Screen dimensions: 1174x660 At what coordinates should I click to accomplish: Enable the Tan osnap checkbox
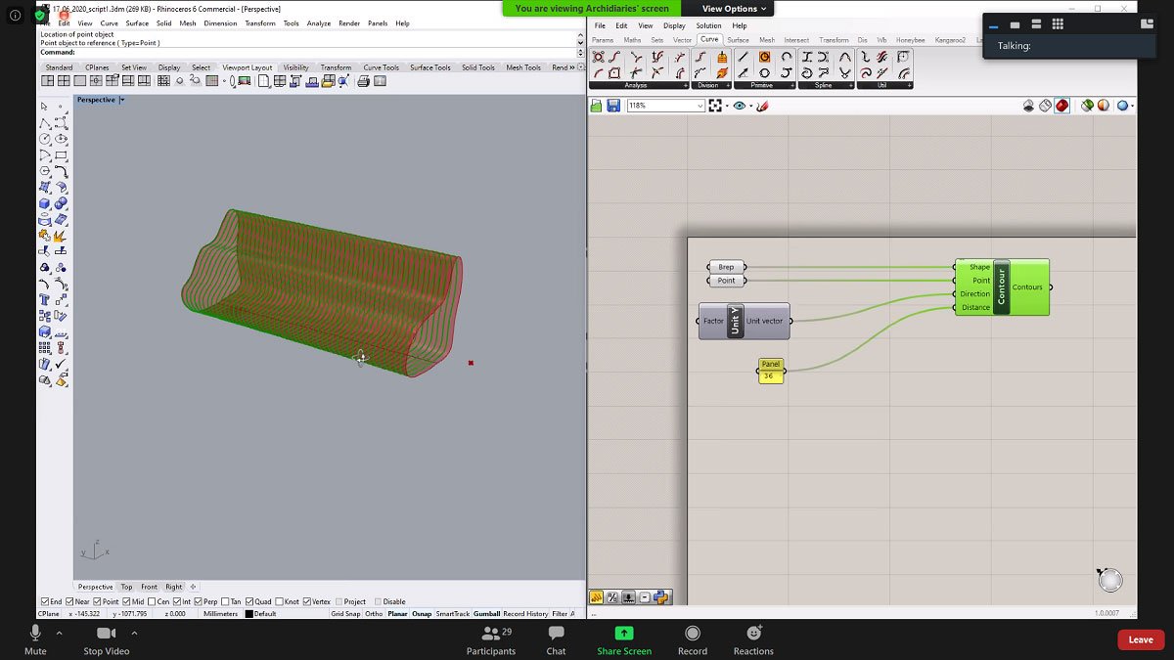point(225,600)
